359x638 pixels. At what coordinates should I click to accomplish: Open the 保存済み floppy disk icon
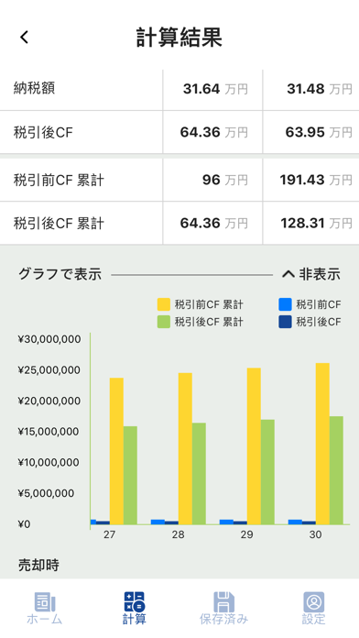click(223, 601)
